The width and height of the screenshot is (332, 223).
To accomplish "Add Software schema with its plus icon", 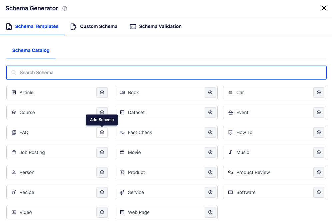I will (319, 192).
